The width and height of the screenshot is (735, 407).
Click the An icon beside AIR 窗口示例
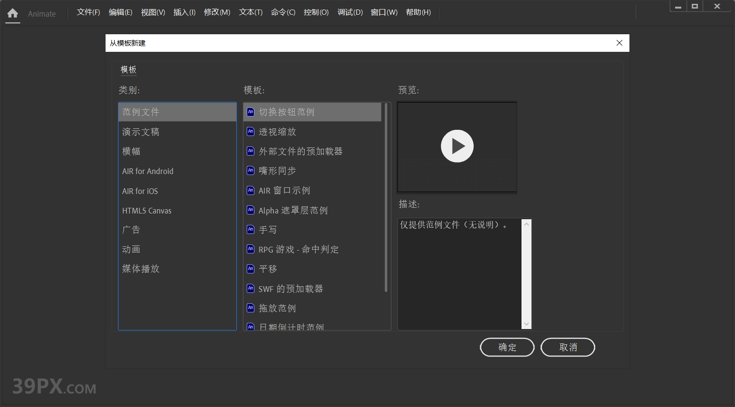[x=251, y=190]
